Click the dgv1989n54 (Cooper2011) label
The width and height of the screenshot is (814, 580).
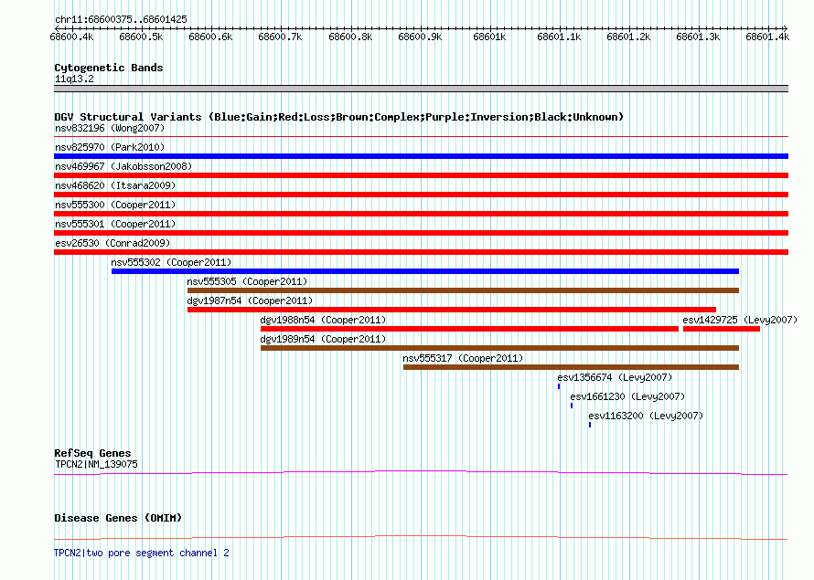pyautogui.click(x=323, y=339)
